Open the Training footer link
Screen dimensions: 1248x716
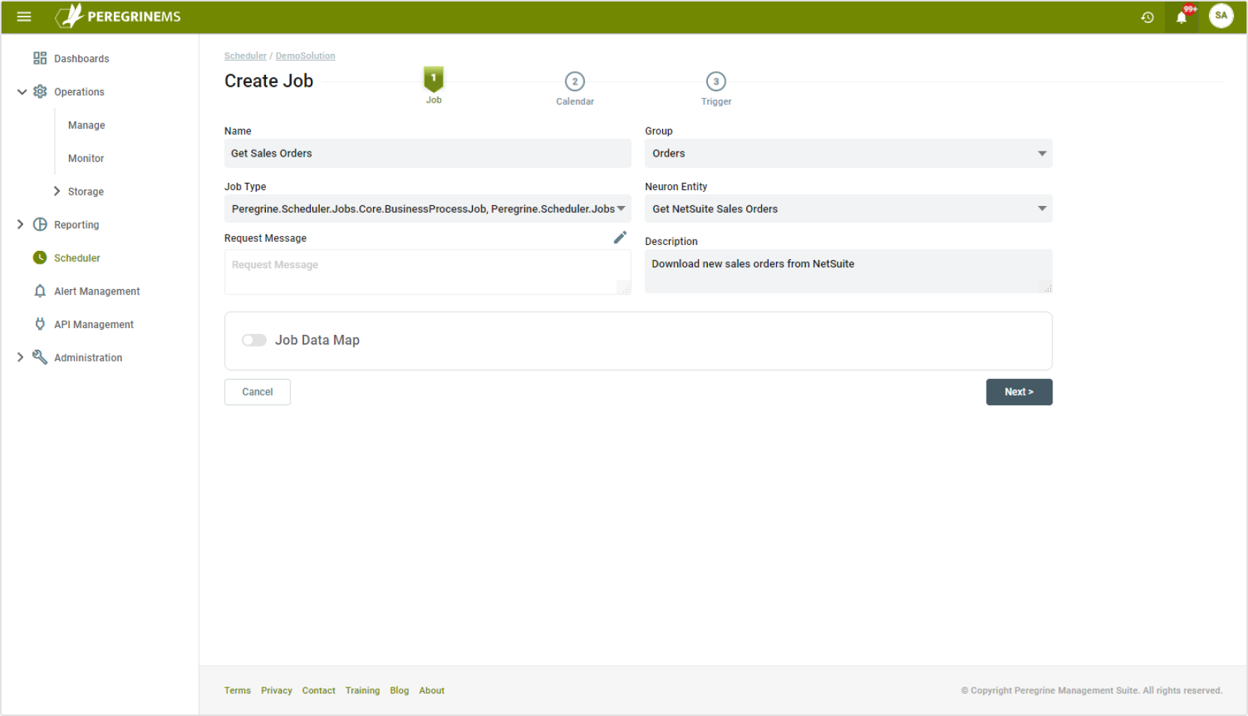click(363, 691)
